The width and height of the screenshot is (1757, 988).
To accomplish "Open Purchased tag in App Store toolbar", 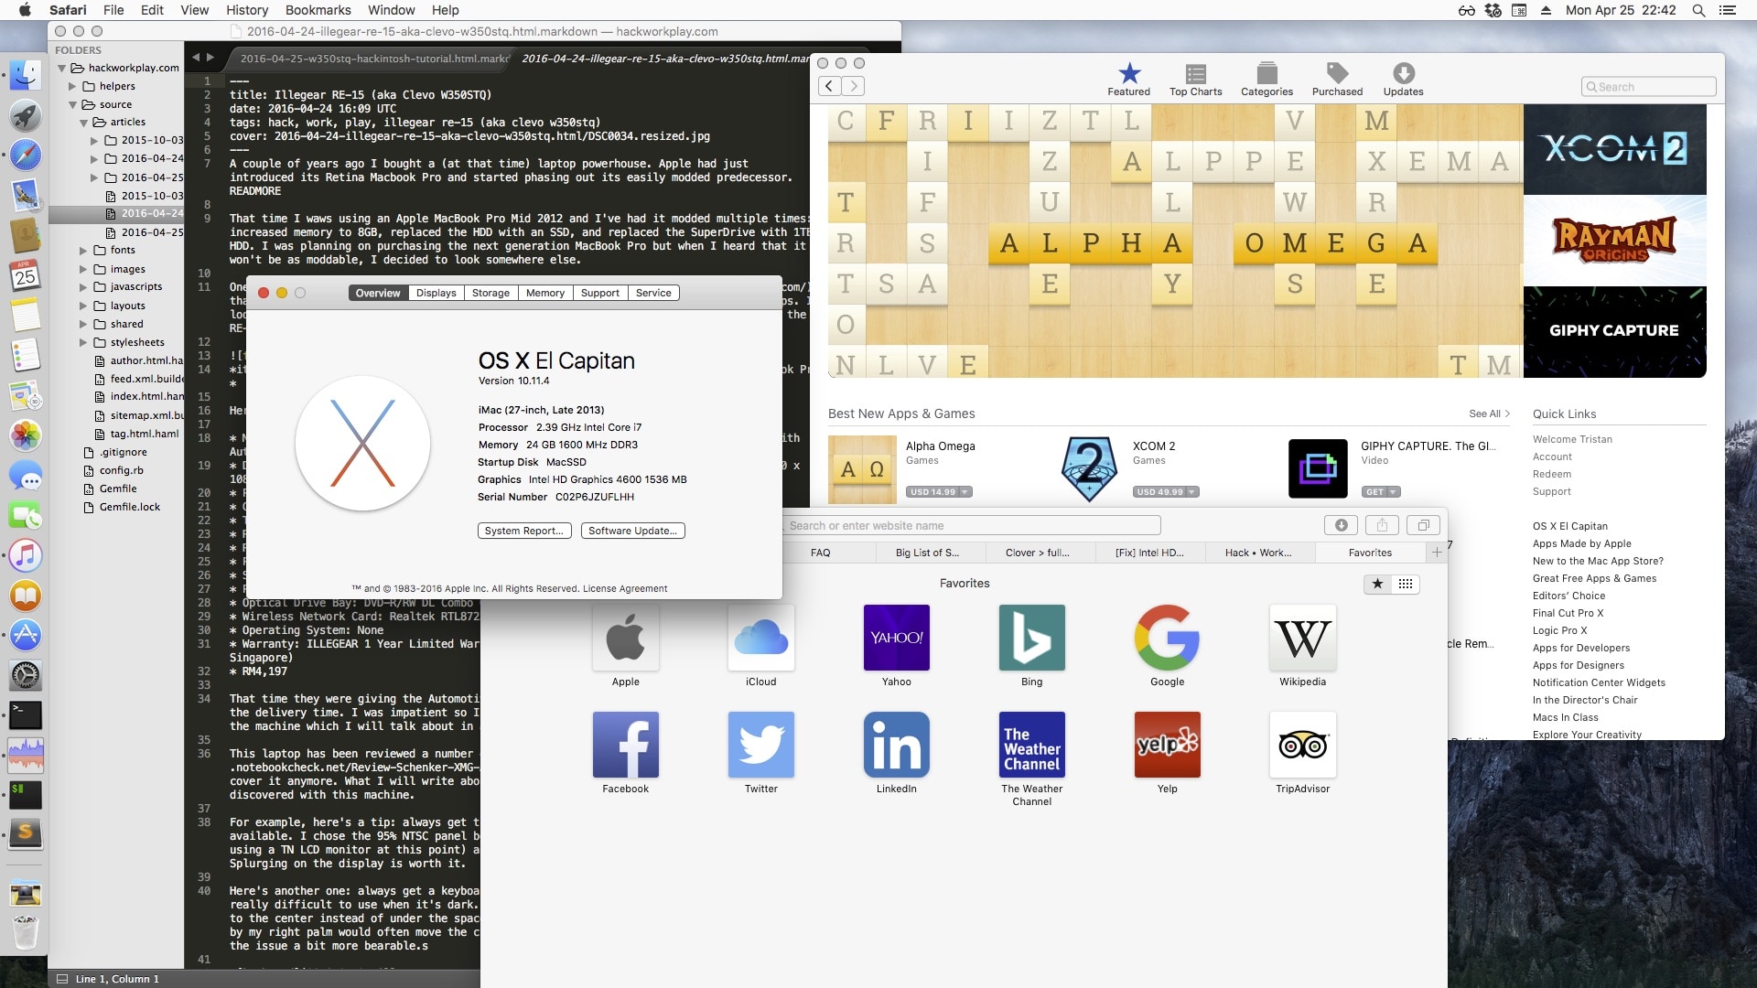I will [x=1337, y=80].
